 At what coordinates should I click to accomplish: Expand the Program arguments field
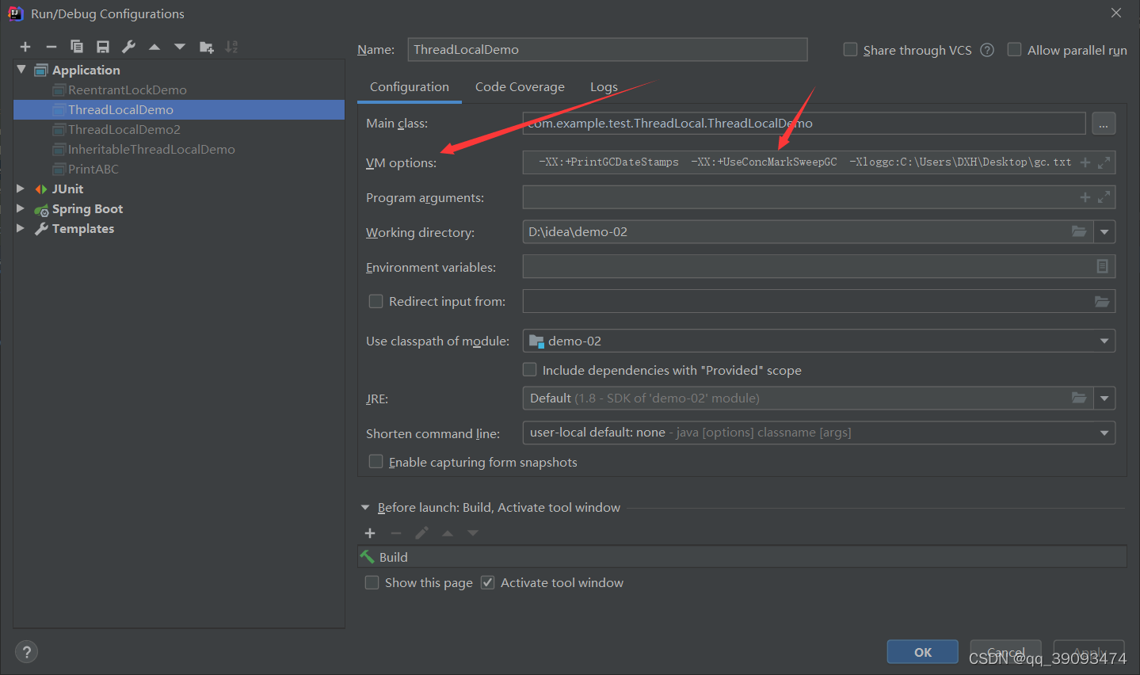coord(1104,197)
